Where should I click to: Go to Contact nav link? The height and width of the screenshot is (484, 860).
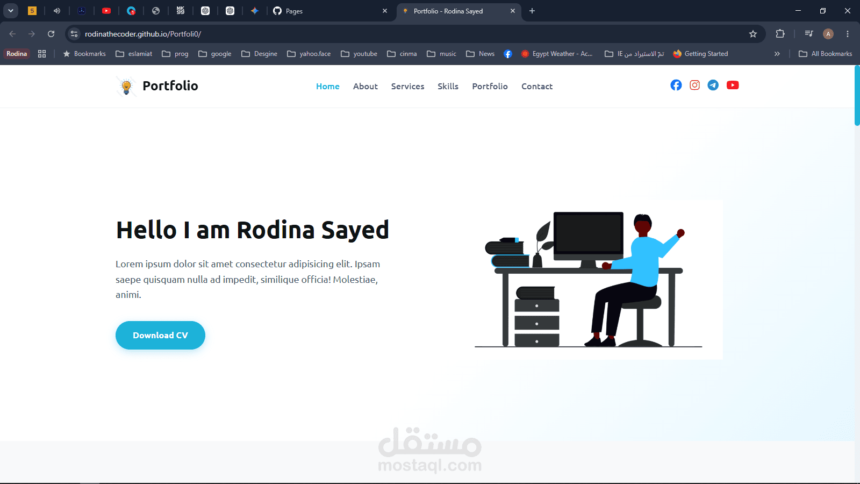click(x=537, y=87)
